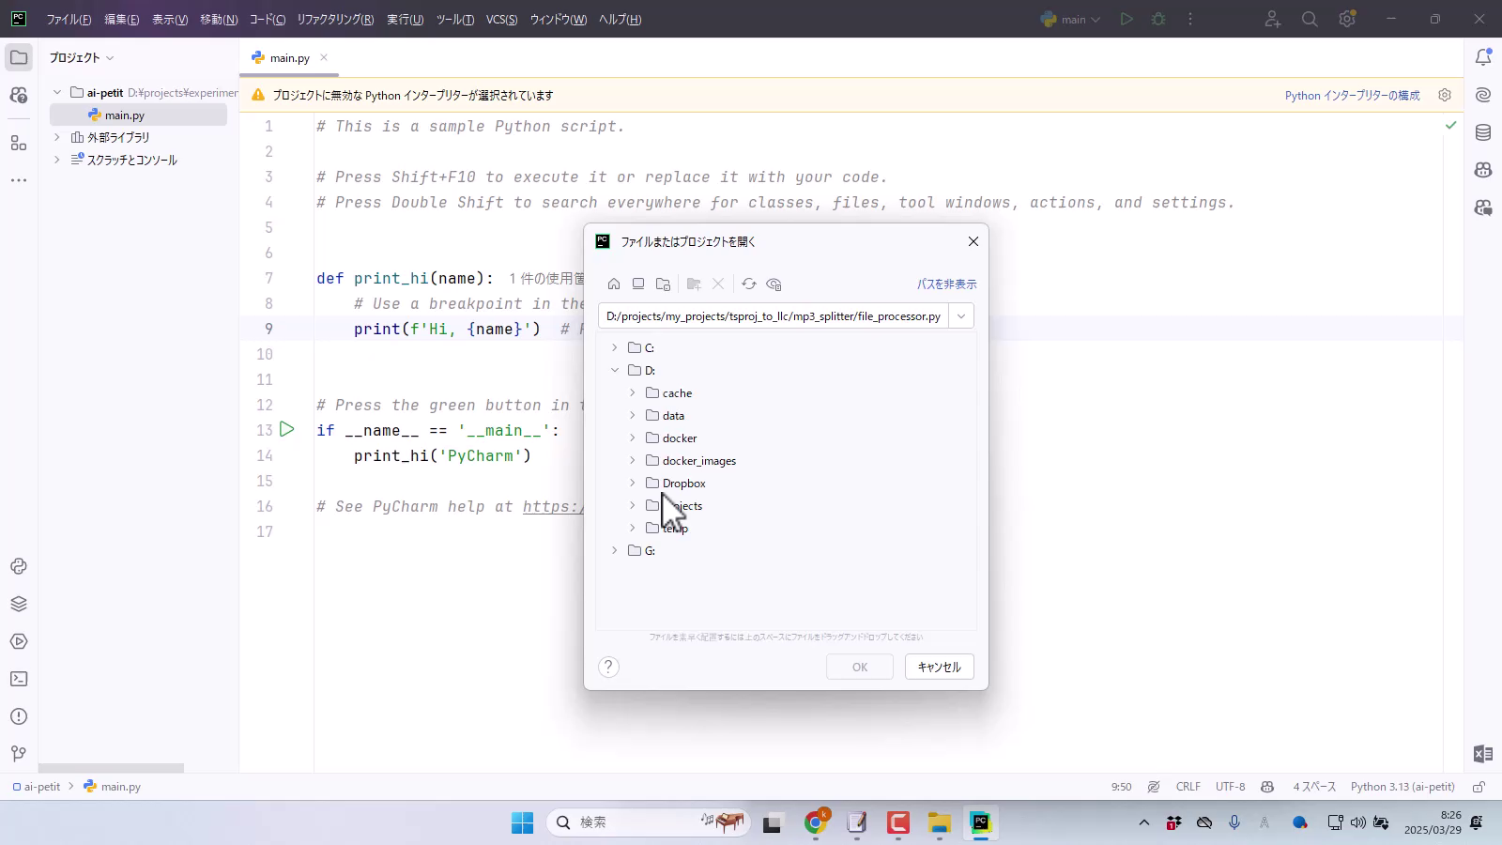Open path history dropdown in dialog
1502x845 pixels.
pyautogui.click(x=960, y=316)
